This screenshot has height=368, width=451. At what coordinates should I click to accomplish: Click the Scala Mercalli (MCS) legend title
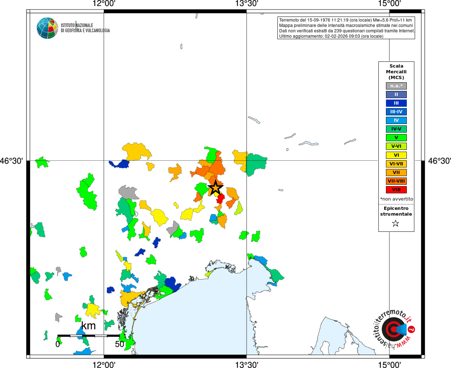coord(396,72)
